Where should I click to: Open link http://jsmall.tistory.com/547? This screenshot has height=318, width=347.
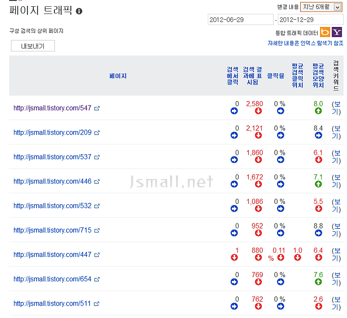click(53, 108)
